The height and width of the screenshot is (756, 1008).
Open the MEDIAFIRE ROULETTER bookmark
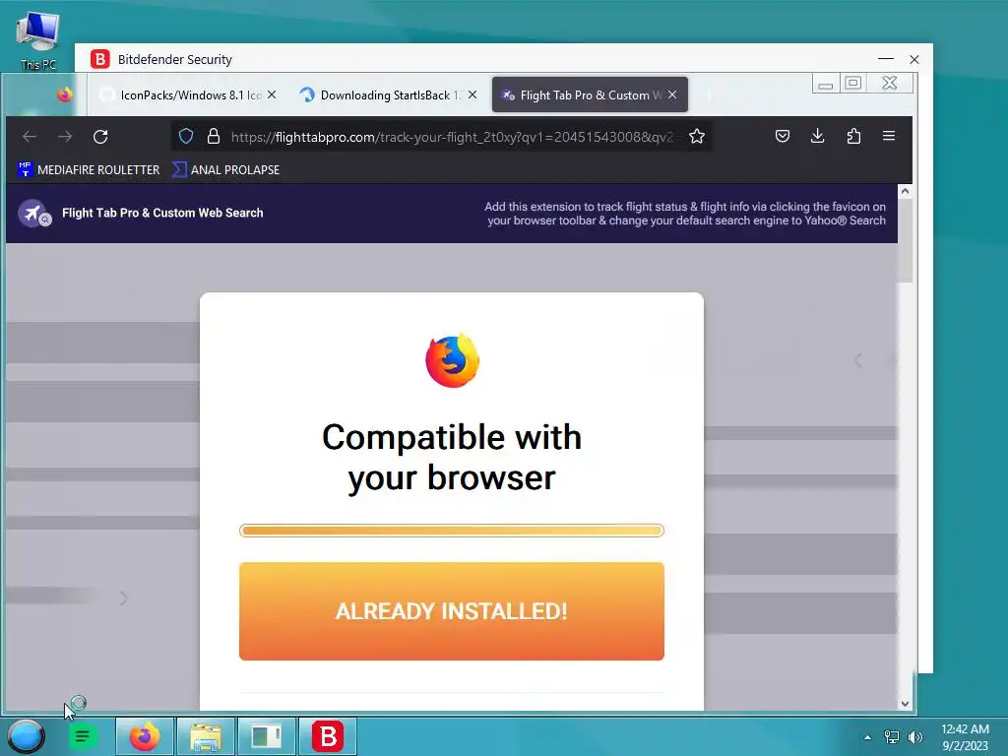coord(89,169)
